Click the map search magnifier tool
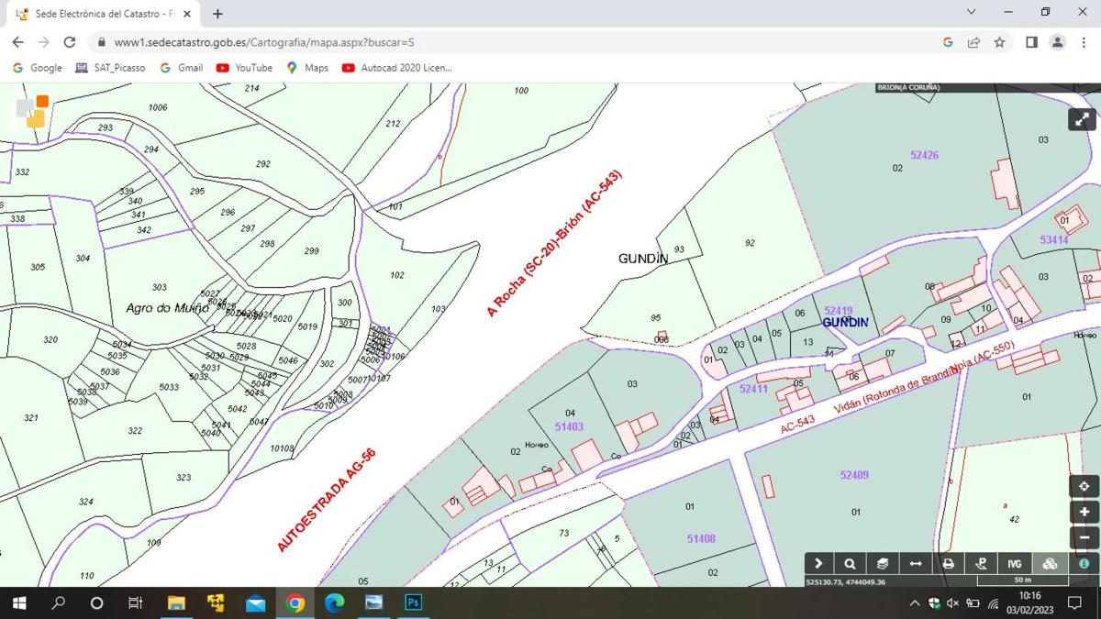This screenshot has width=1101, height=619. (851, 564)
